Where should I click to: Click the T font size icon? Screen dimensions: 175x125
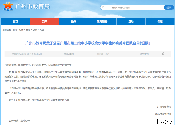pyautogui.click(x=138, y=54)
